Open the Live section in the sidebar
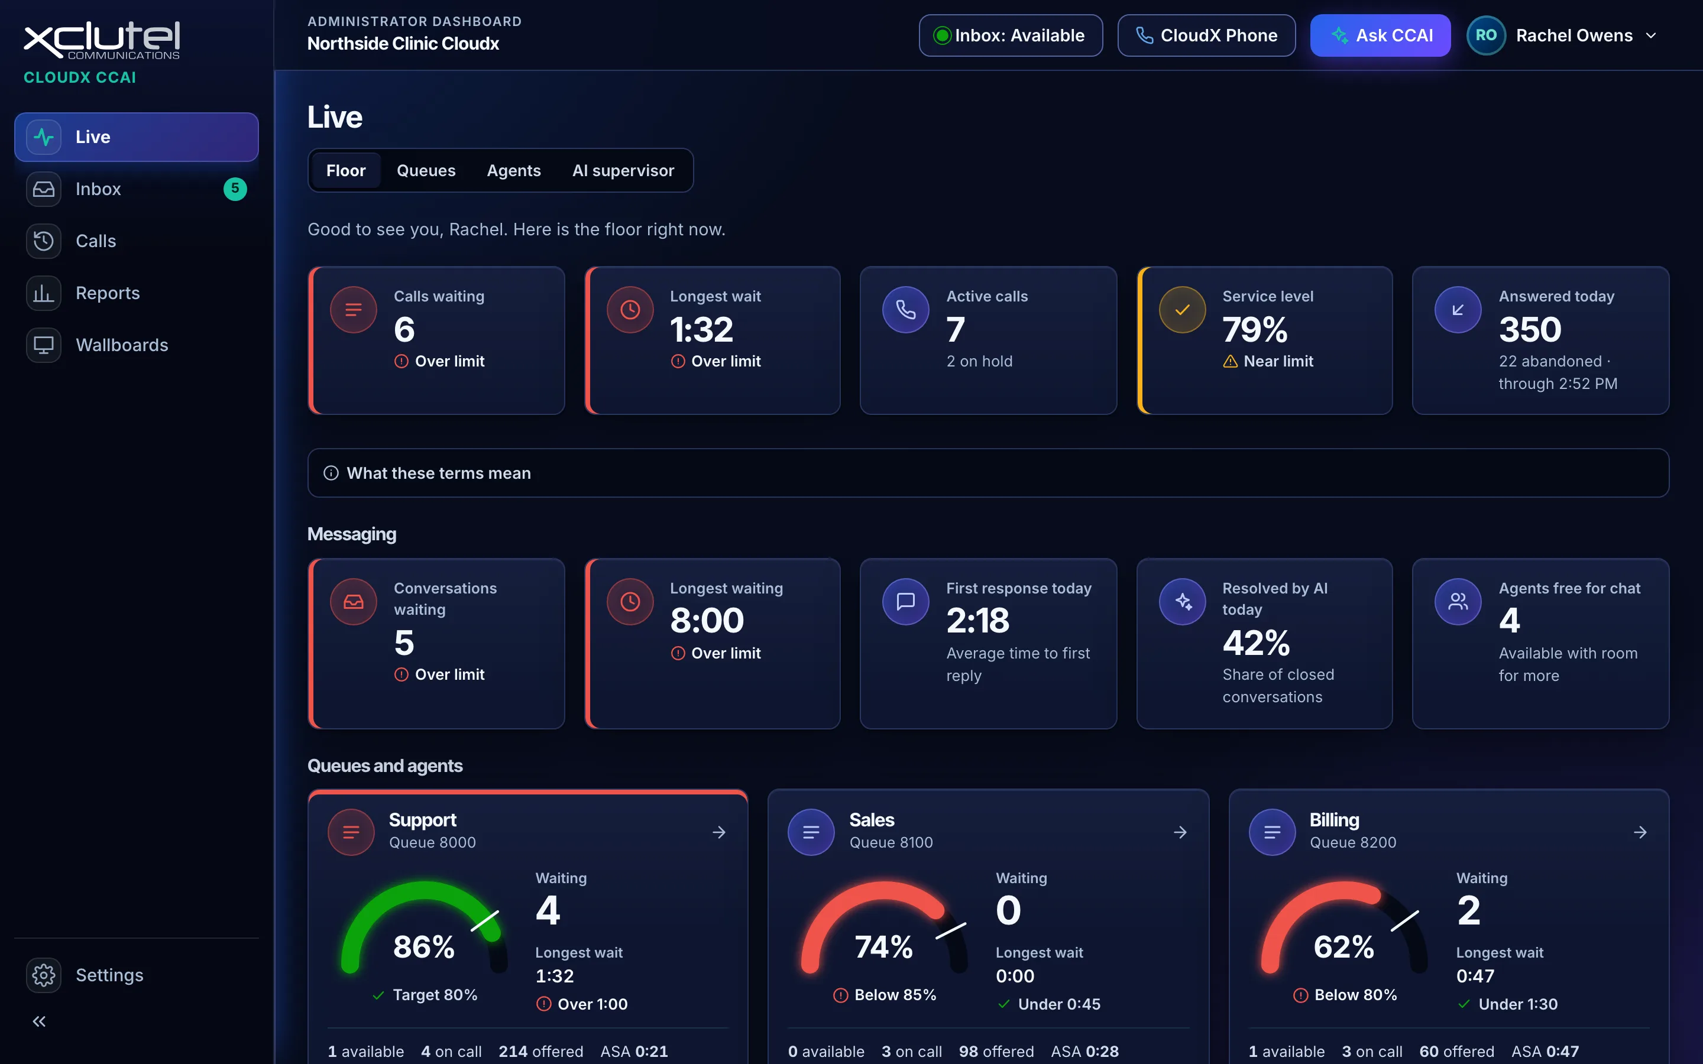Image resolution: width=1703 pixels, height=1064 pixels. [136, 137]
